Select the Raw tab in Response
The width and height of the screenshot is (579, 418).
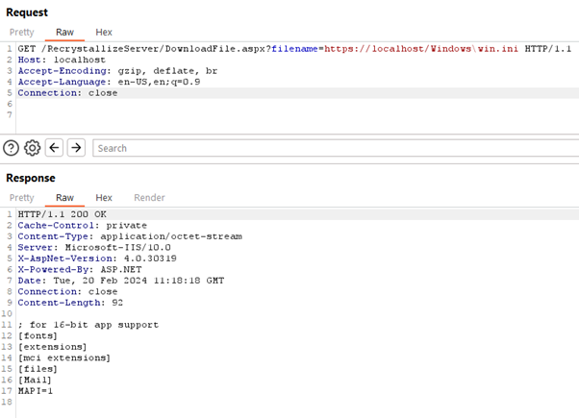[x=64, y=197]
